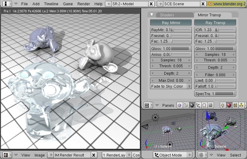247x159 pixels.
Task: Adjust the SpecTra slider
Action: click(x=215, y=94)
